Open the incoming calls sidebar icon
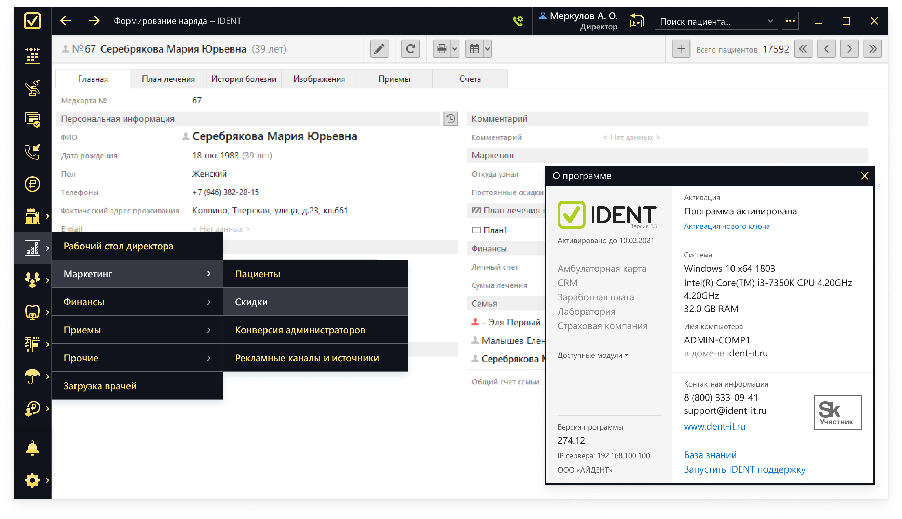902x519 pixels. 32,152
